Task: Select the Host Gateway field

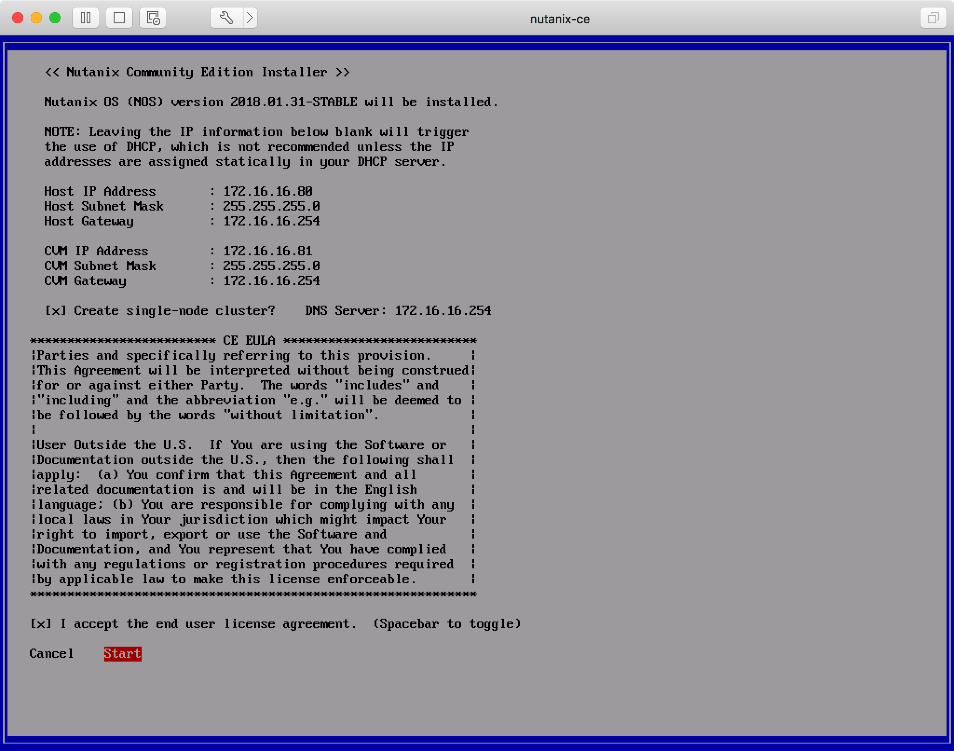Action: pyautogui.click(x=271, y=221)
